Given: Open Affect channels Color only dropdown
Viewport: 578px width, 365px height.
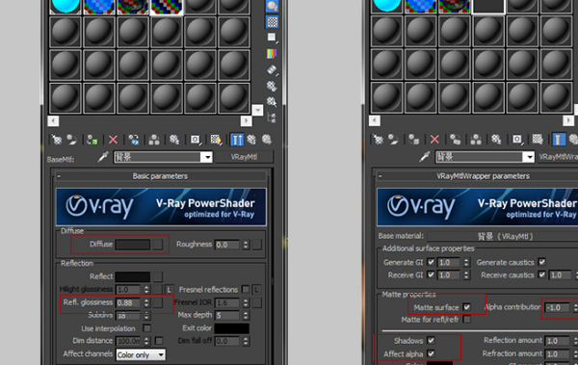Looking at the screenshot, I should [x=141, y=354].
